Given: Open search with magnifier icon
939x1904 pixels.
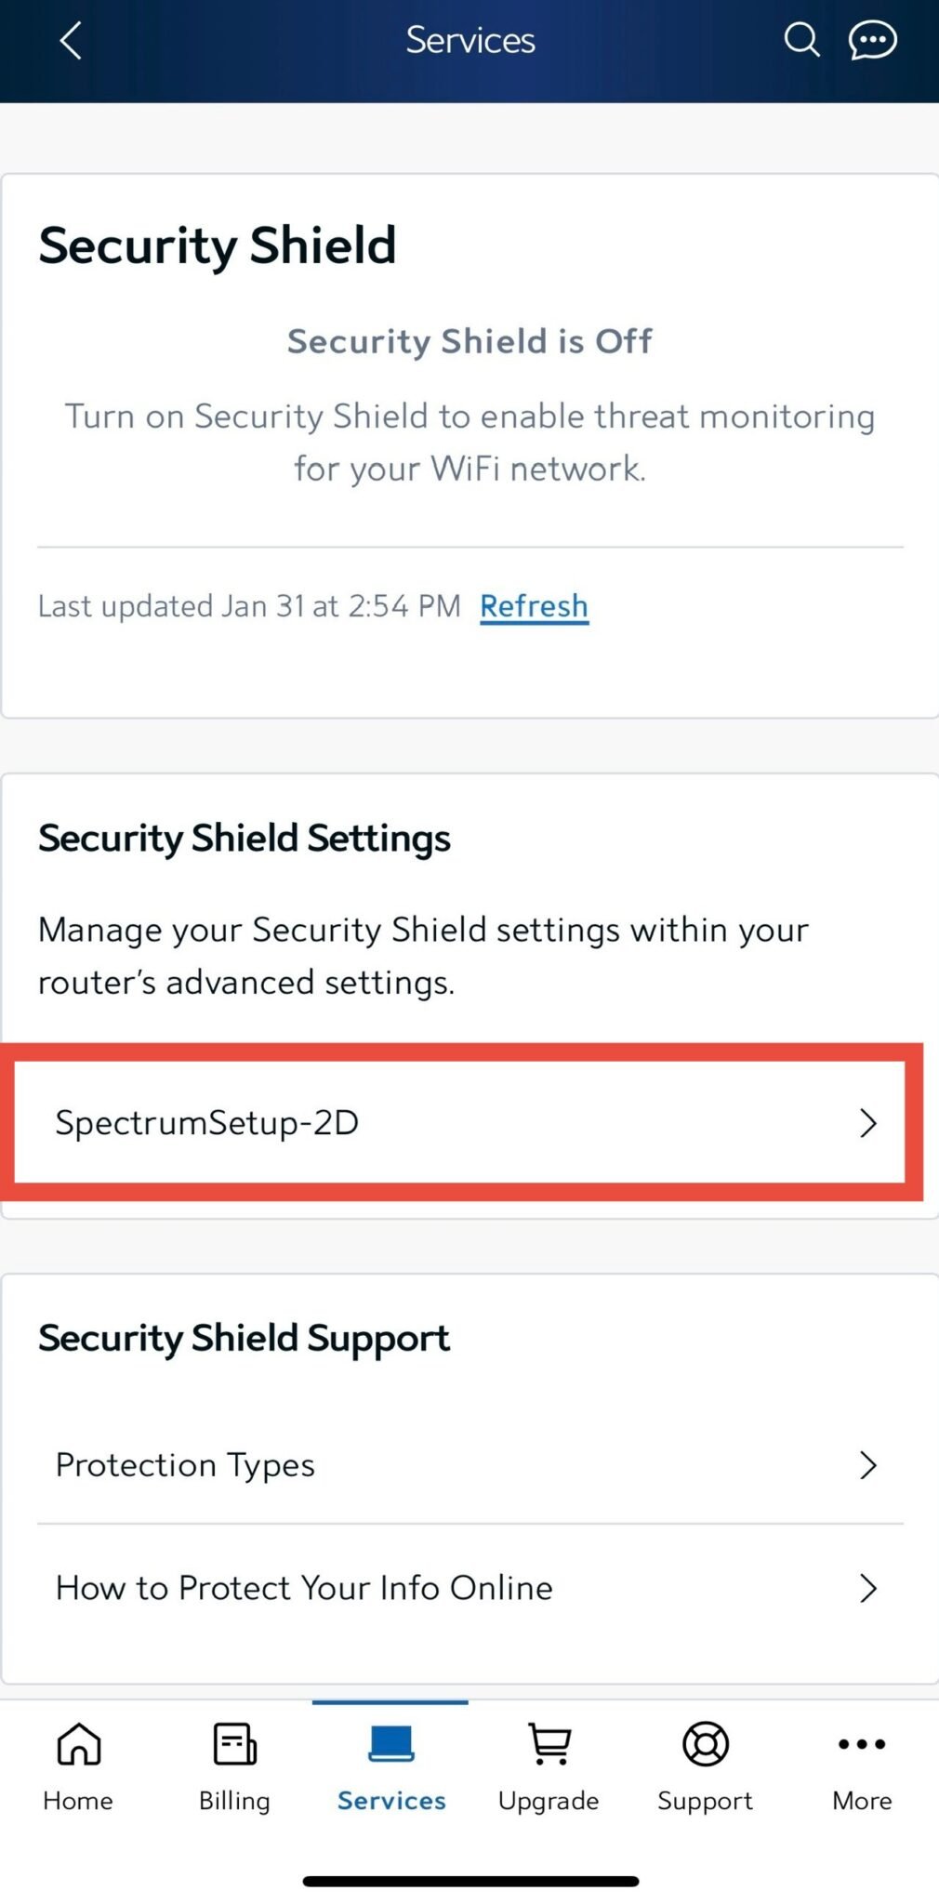Looking at the screenshot, I should (800, 40).
